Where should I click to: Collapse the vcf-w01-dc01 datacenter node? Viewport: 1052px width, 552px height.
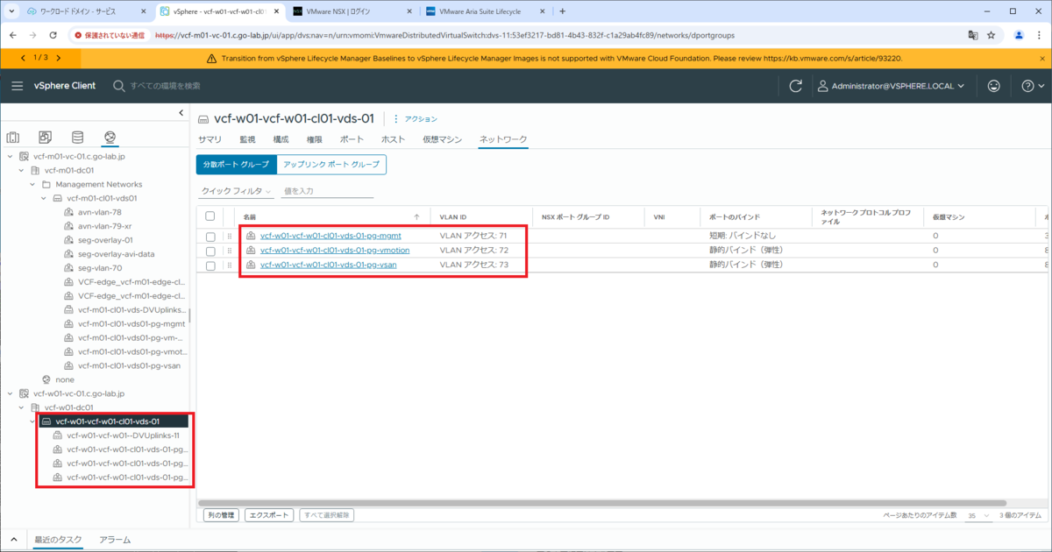point(22,407)
